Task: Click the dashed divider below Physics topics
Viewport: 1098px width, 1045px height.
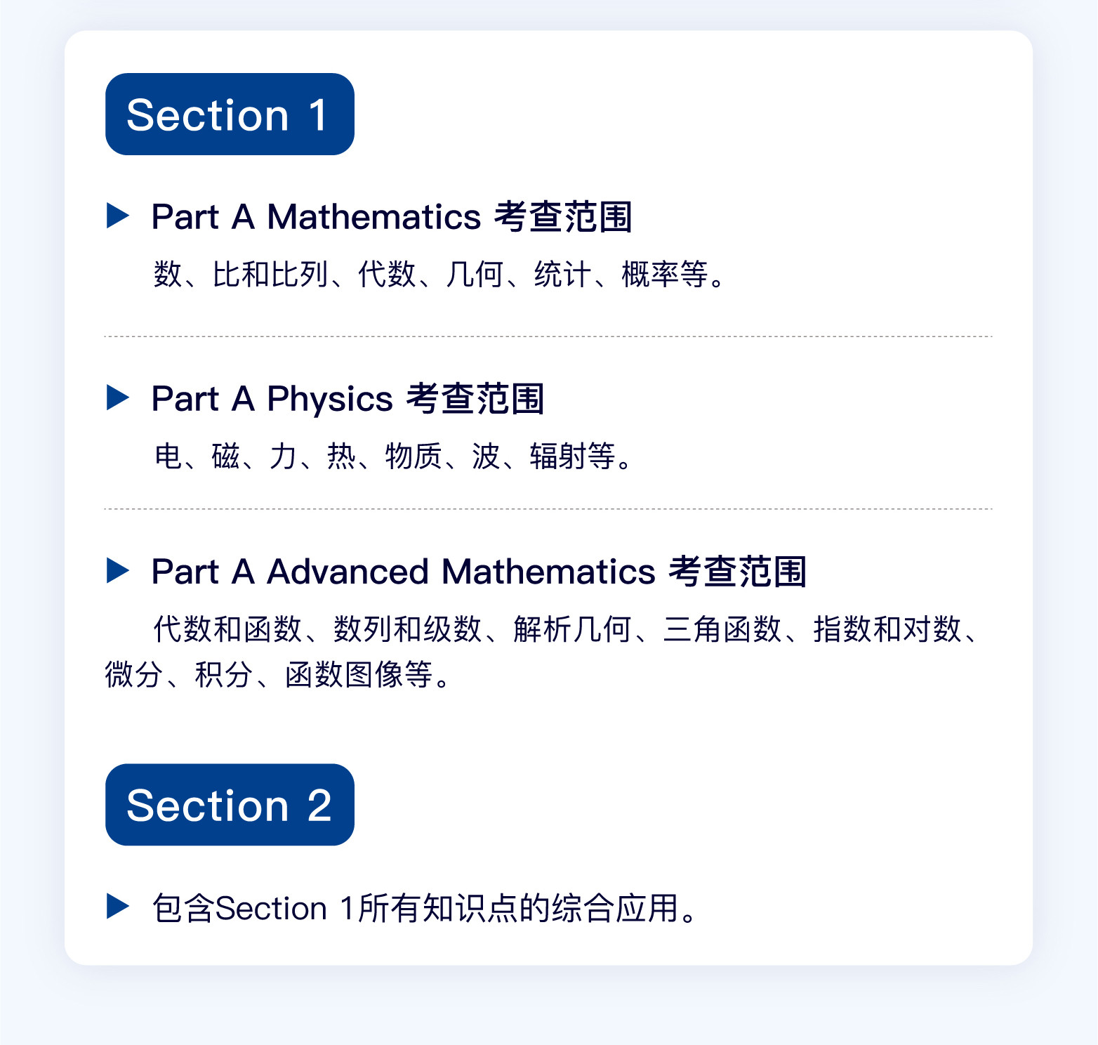Action: tap(548, 508)
